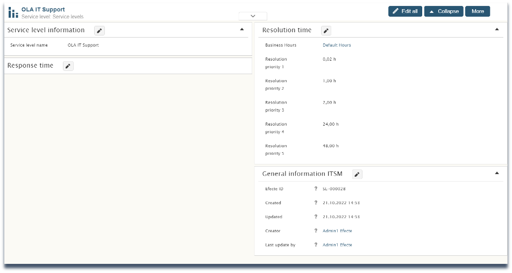Click the Service level name value OLA IT Support

pyautogui.click(x=83, y=45)
